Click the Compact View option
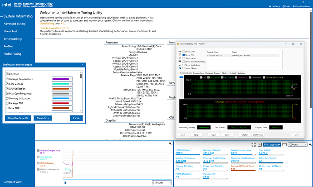313x187 pixels. 13,182
